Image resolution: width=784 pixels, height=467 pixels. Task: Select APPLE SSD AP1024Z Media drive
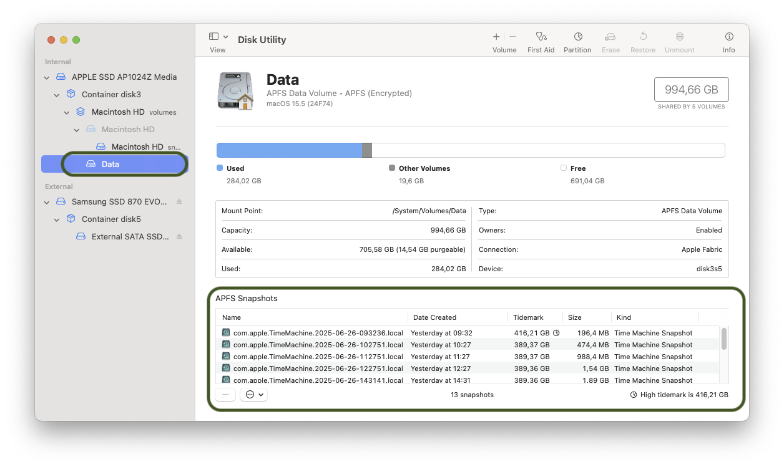(124, 77)
